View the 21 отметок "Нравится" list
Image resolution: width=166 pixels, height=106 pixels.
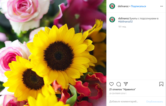(x=122, y=89)
